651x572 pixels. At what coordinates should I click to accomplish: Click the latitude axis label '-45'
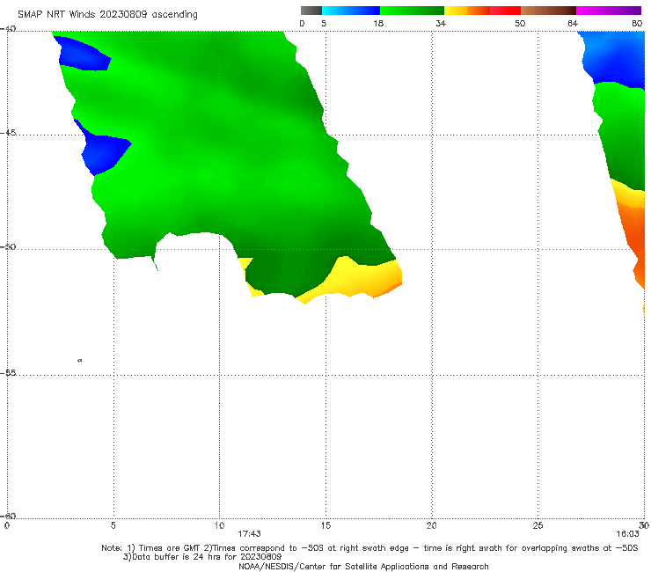click(x=8, y=133)
